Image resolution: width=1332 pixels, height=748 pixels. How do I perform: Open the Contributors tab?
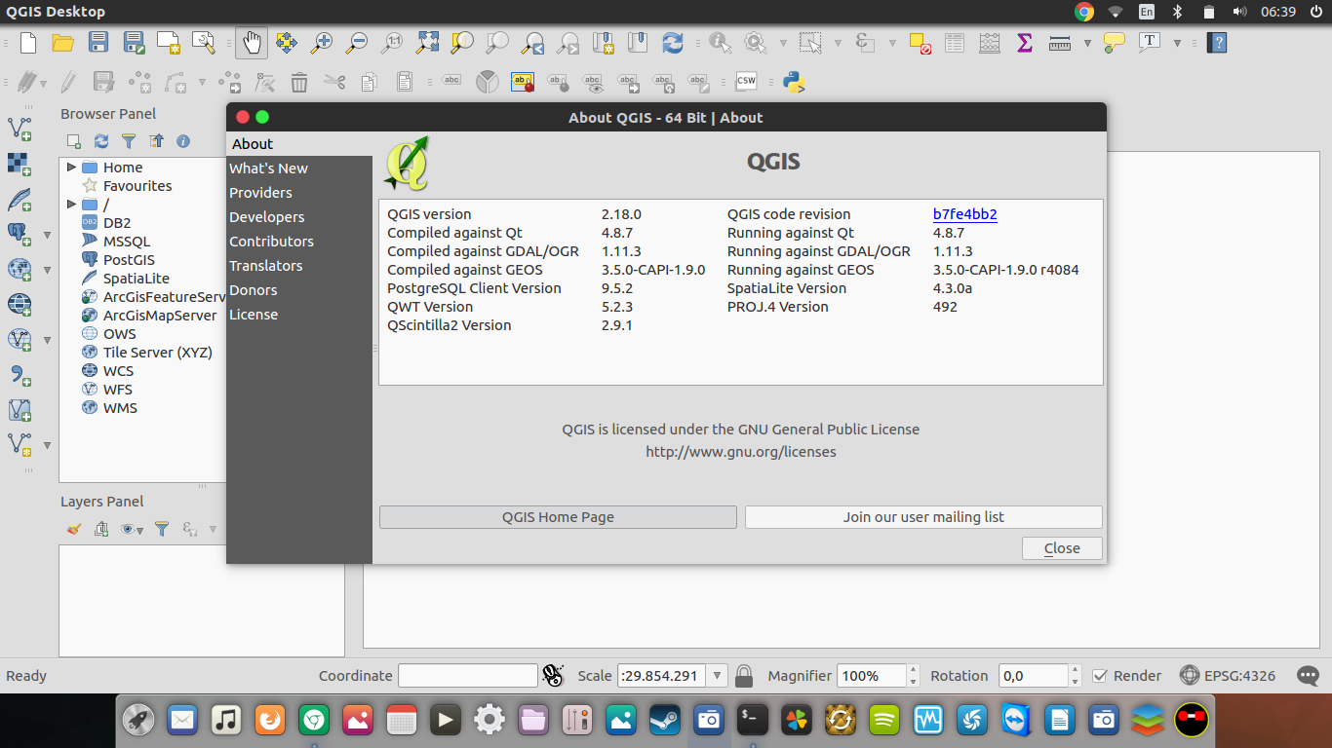click(x=271, y=242)
